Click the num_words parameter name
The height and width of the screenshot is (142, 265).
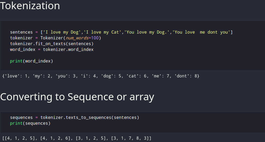coord(77,38)
